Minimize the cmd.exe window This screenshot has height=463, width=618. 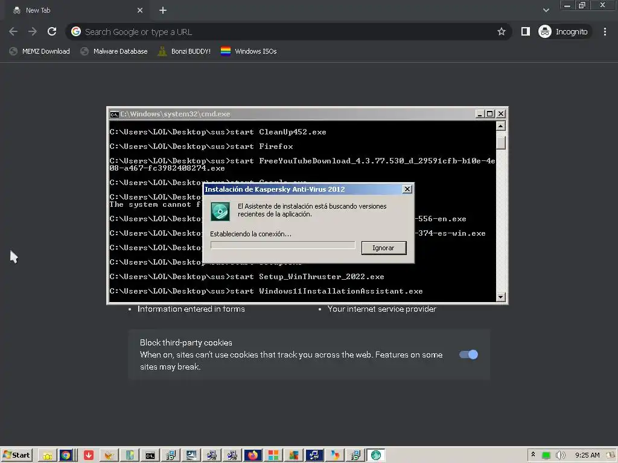(480, 114)
